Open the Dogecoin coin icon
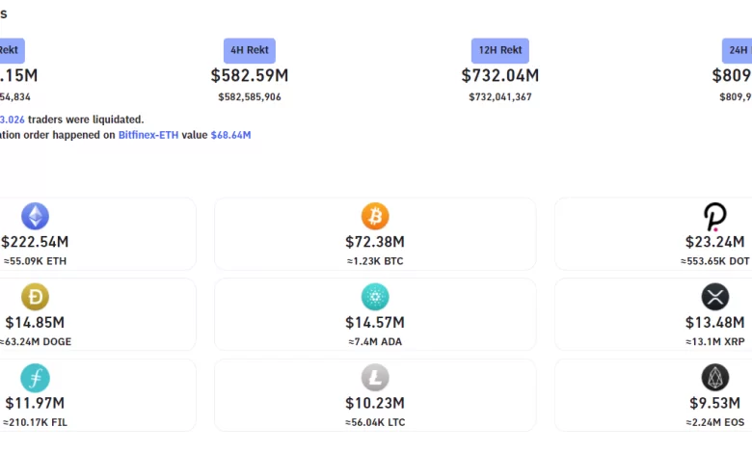Screen dimensions: 752x453 click(36, 297)
